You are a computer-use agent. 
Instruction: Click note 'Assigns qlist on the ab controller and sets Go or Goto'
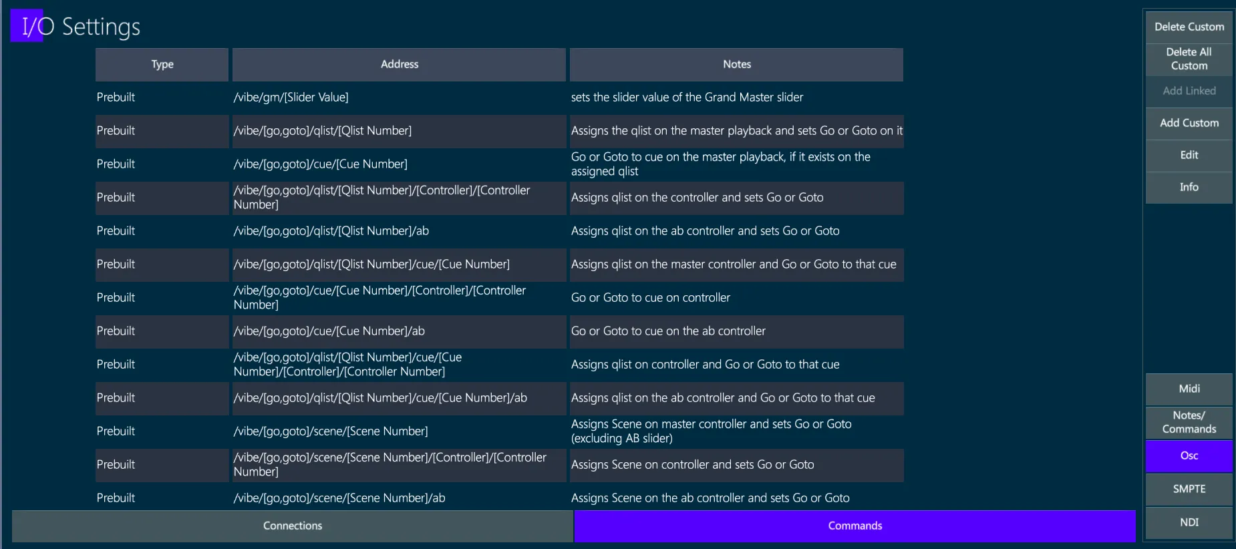pos(705,231)
